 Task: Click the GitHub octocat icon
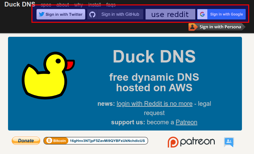click(92, 14)
